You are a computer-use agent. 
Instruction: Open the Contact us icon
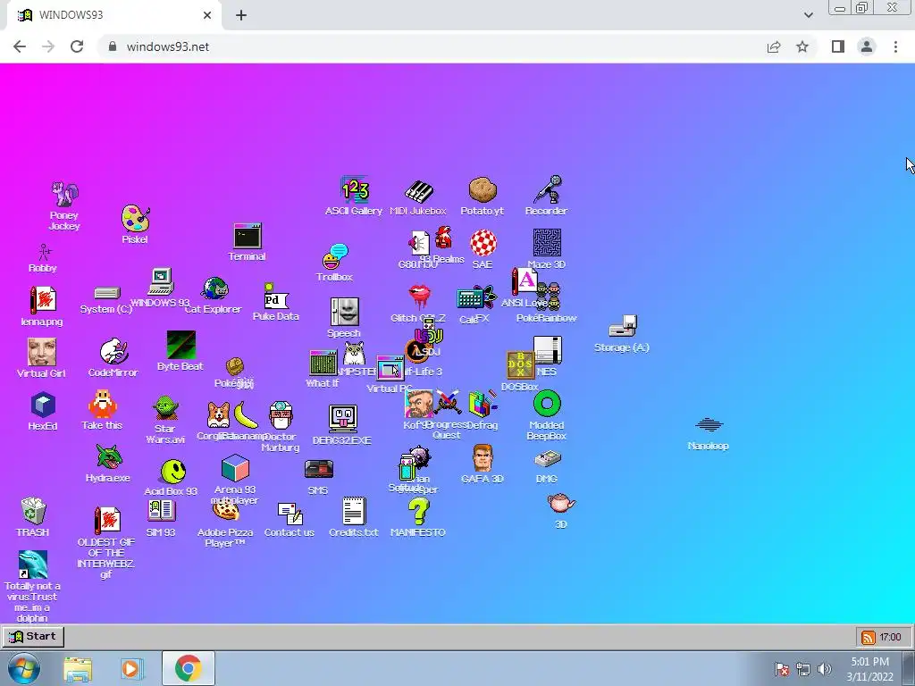coord(290,514)
